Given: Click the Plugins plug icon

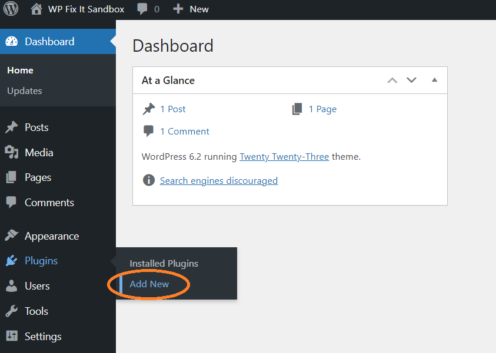Looking at the screenshot, I should point(12,261).
